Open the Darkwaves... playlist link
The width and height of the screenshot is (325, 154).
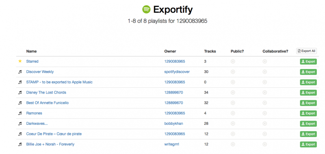tap(37, 124)
